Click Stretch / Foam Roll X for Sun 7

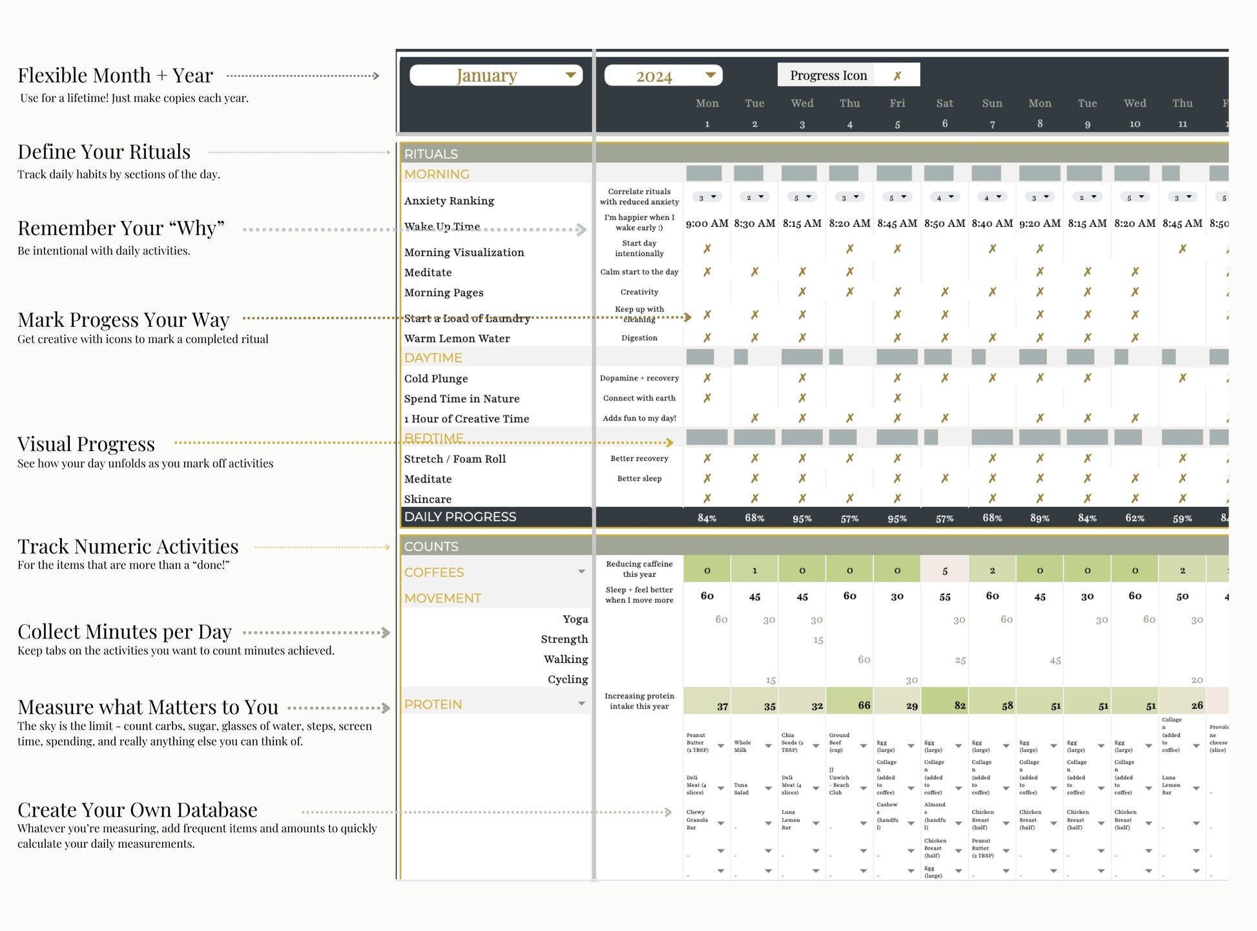point(992,458)
